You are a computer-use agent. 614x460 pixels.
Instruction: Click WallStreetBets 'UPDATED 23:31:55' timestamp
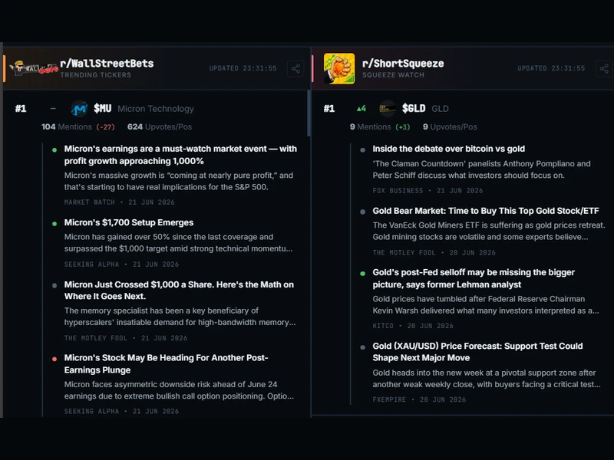[243, 68]
